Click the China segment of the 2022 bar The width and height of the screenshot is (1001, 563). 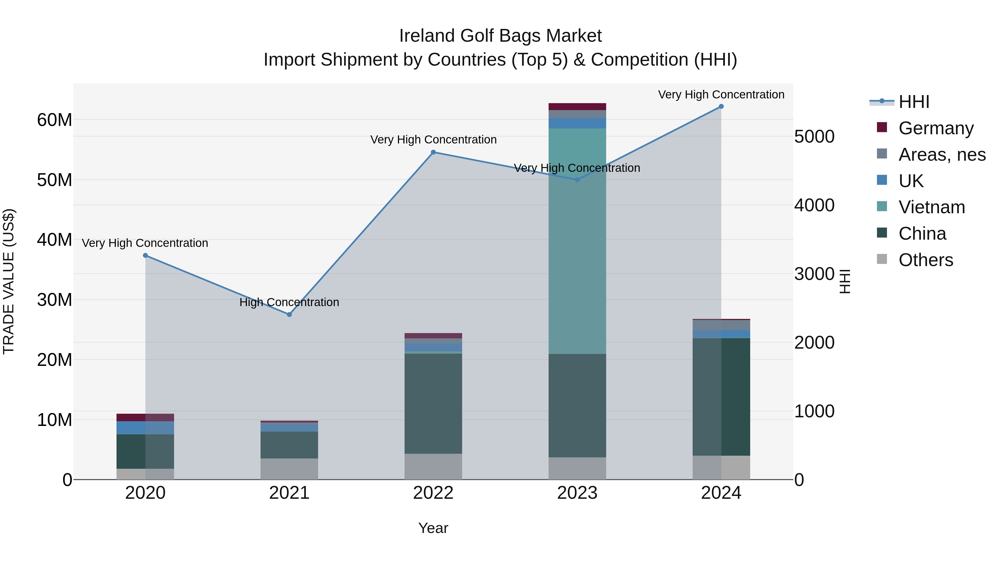click(433, 403)
